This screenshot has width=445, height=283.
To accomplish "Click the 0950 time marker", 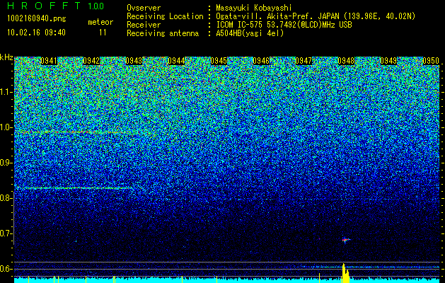I will [x=431, y=61].
